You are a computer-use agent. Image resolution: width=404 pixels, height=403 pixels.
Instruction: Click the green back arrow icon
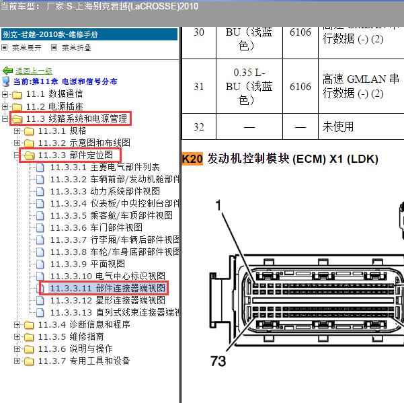(x=7, y=71)
